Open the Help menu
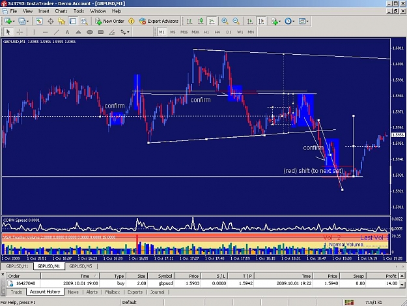Screen dimensions: 407x306 (x=117, y=11)
